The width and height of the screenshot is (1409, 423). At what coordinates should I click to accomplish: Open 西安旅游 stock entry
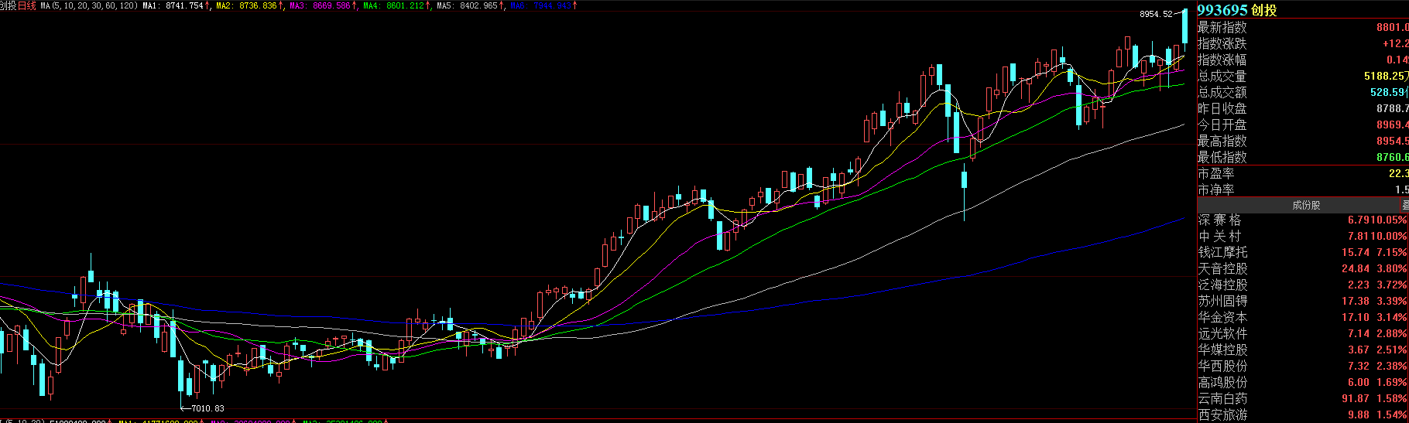[x=1222, y=415]
